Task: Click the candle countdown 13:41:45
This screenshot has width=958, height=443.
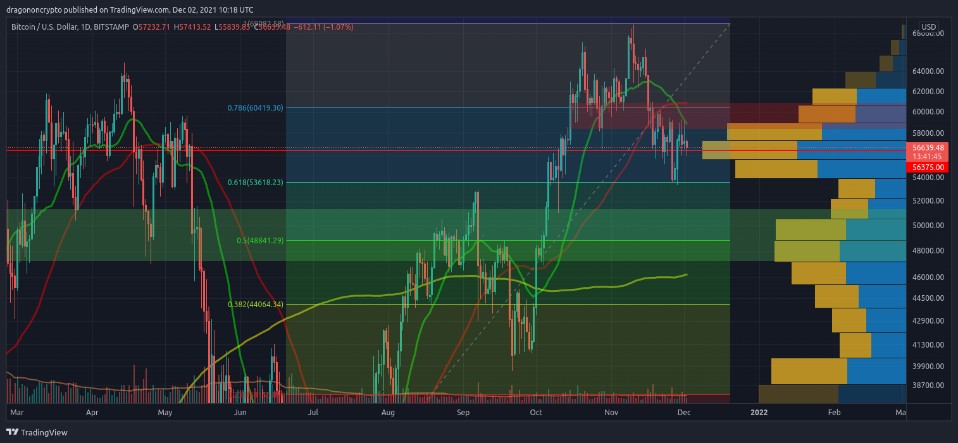Action: point(928,157)
